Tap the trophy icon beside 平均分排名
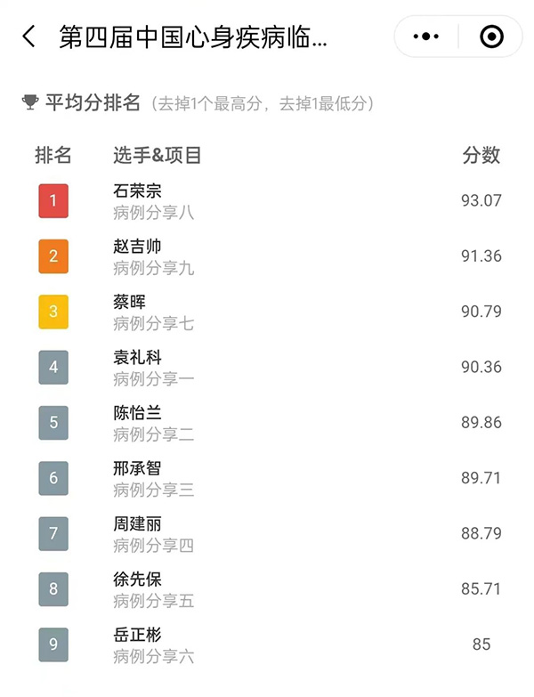Screen dimensions: 534x697 pyautogui.click(x=30, y=102)
